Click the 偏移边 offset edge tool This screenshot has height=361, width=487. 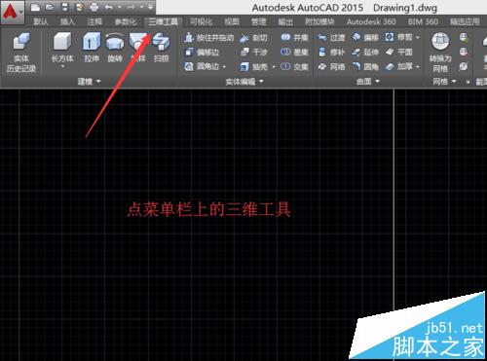click(202, 53)
